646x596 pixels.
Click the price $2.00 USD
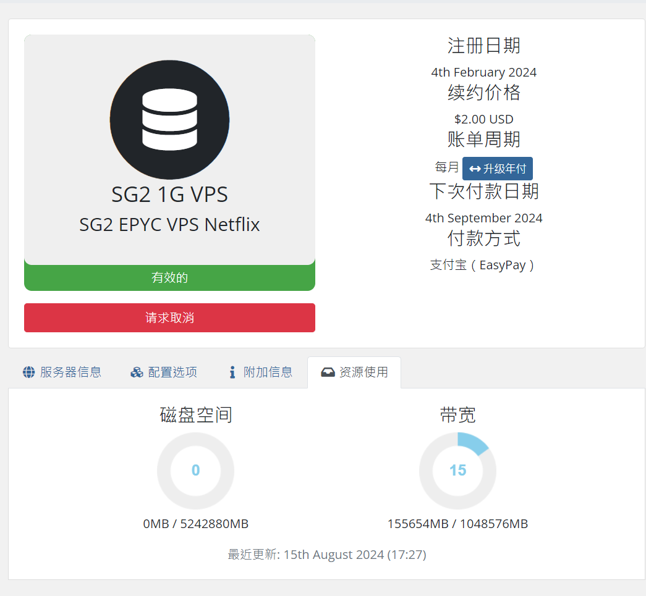(x=483, y=119)
